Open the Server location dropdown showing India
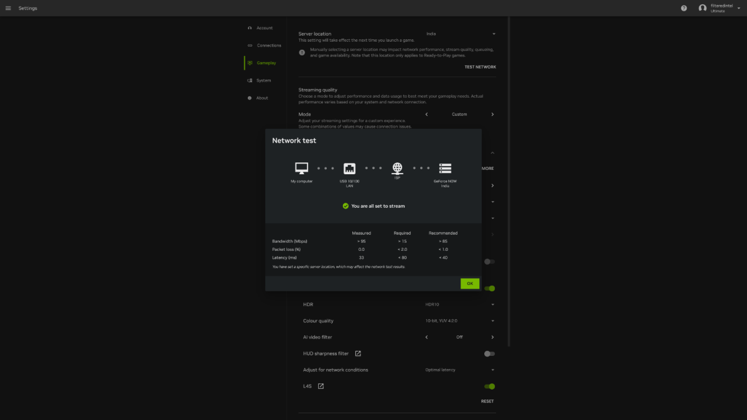 [x=493, y=34]
